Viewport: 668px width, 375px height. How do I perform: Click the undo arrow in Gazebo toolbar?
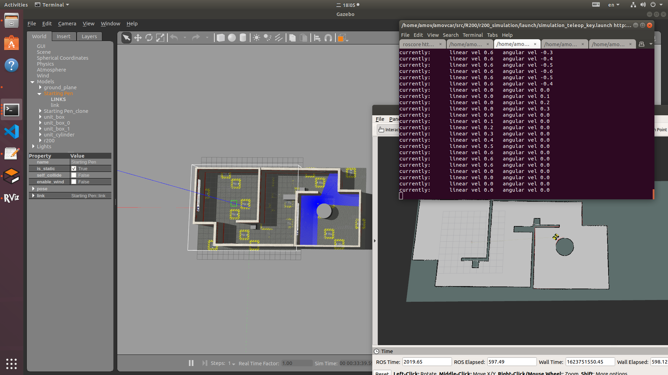[x=174, y=37]
